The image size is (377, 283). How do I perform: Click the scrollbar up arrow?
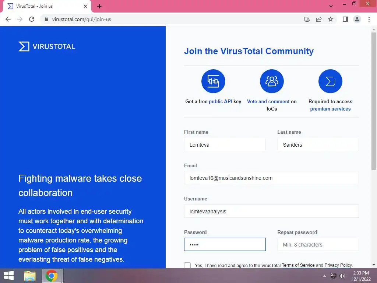(x=374, y=29)
